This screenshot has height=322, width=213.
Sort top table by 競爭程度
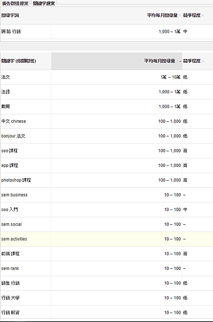[x=192, y=16]
